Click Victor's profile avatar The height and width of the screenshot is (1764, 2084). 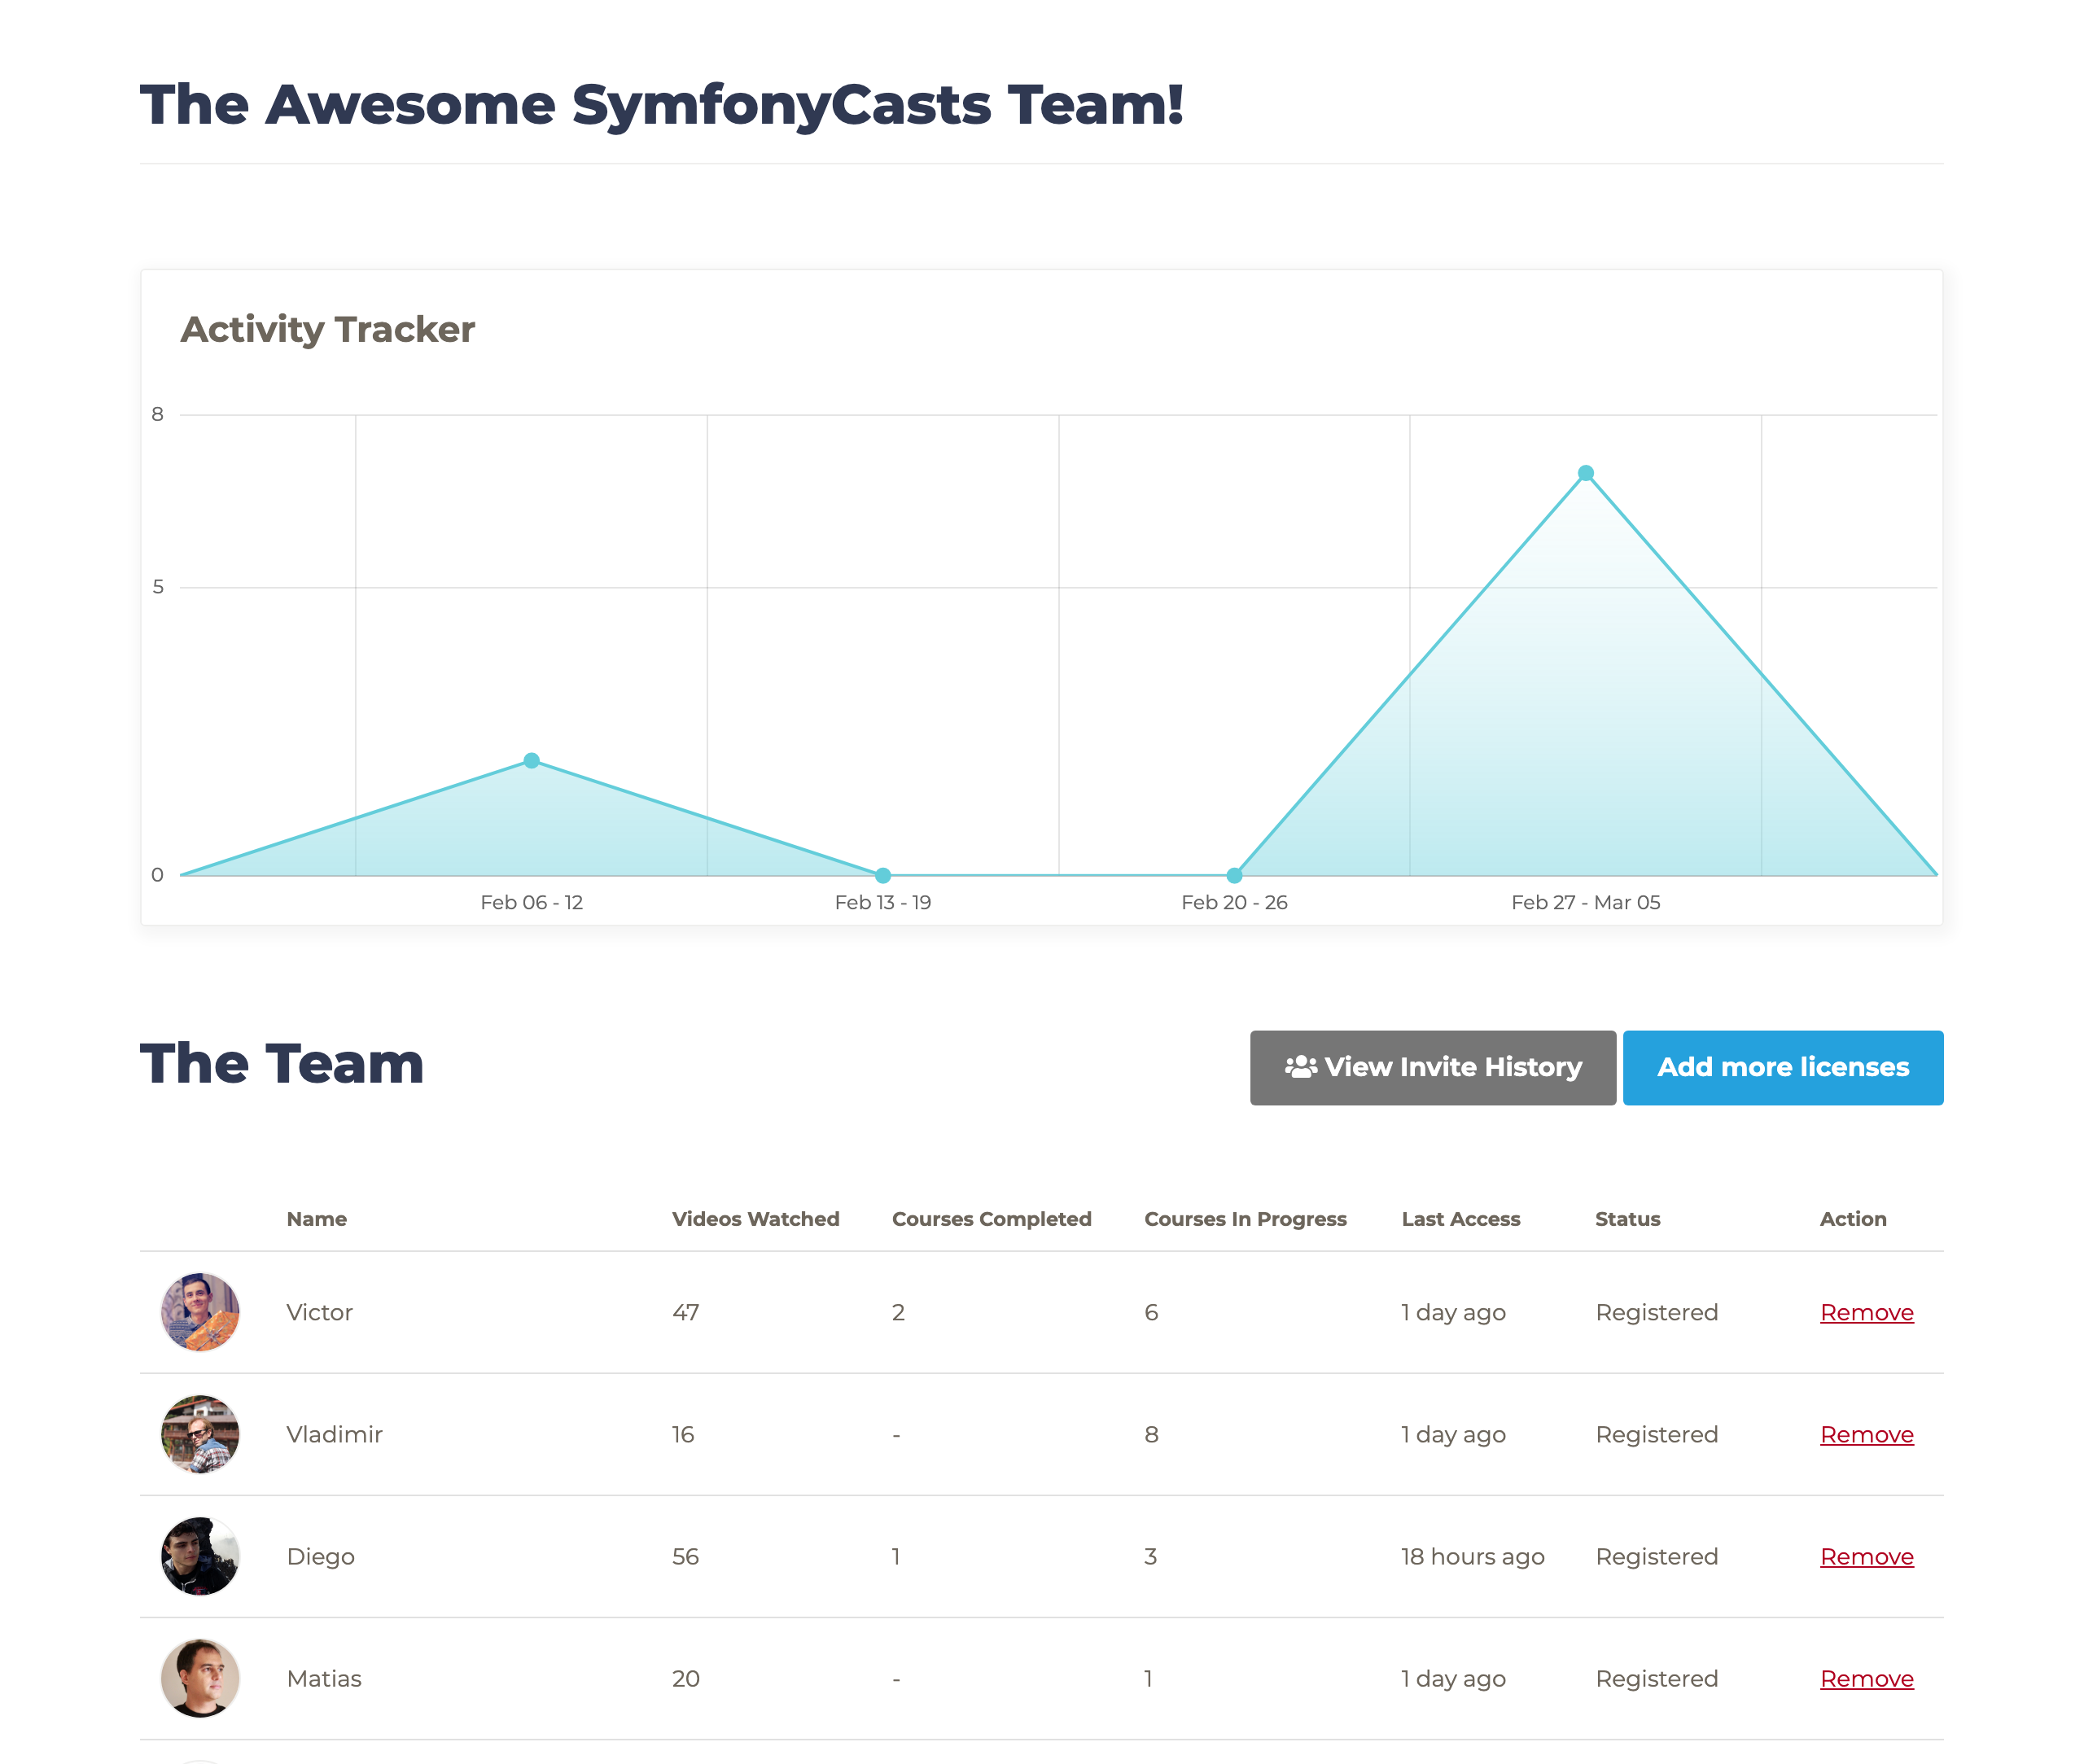click(x=200, y=1311)
